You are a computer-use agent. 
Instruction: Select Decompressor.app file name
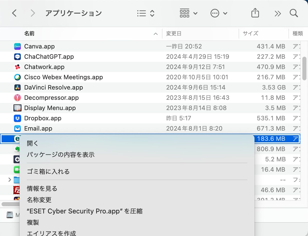[x=51, y=98]
